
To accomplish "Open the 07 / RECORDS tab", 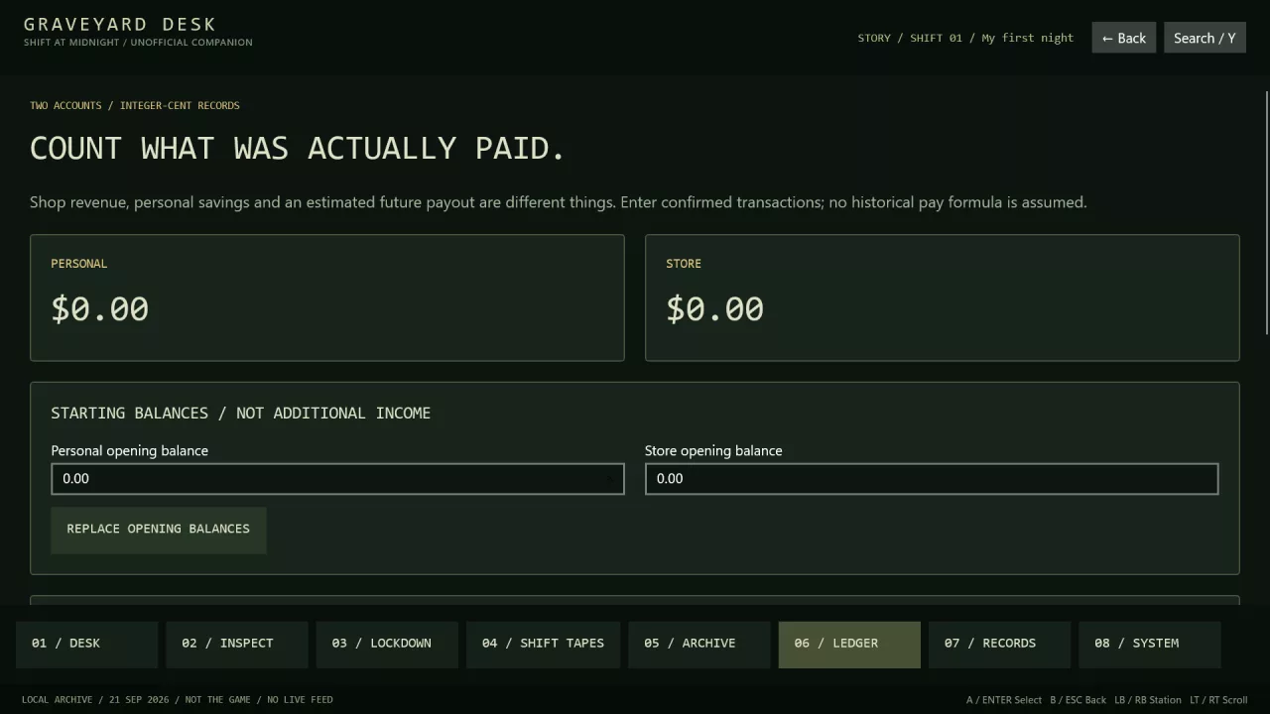I will click(999, 644).
